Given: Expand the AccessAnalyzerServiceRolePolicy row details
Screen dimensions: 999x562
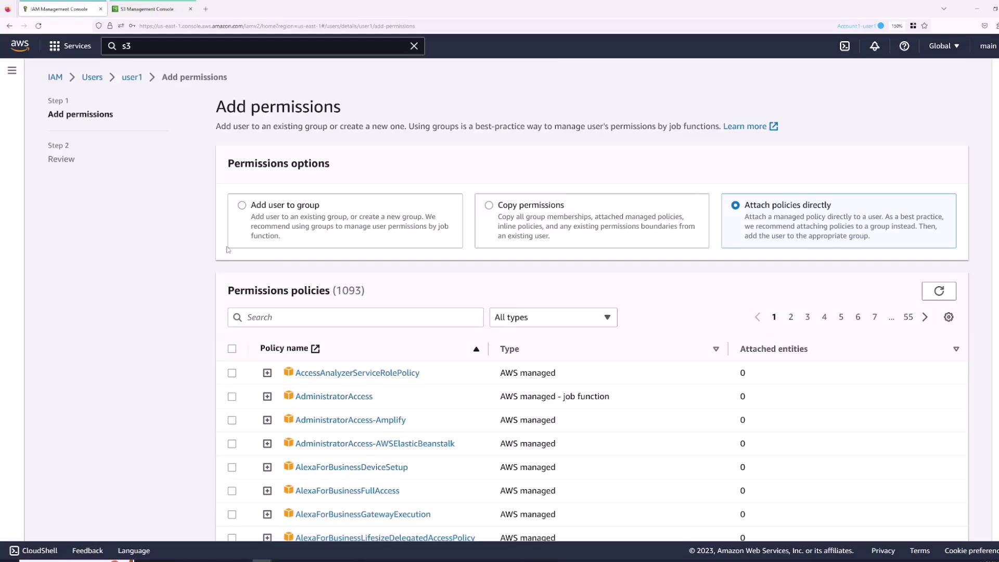Looking at the screenshot, I should coord(267,373).
